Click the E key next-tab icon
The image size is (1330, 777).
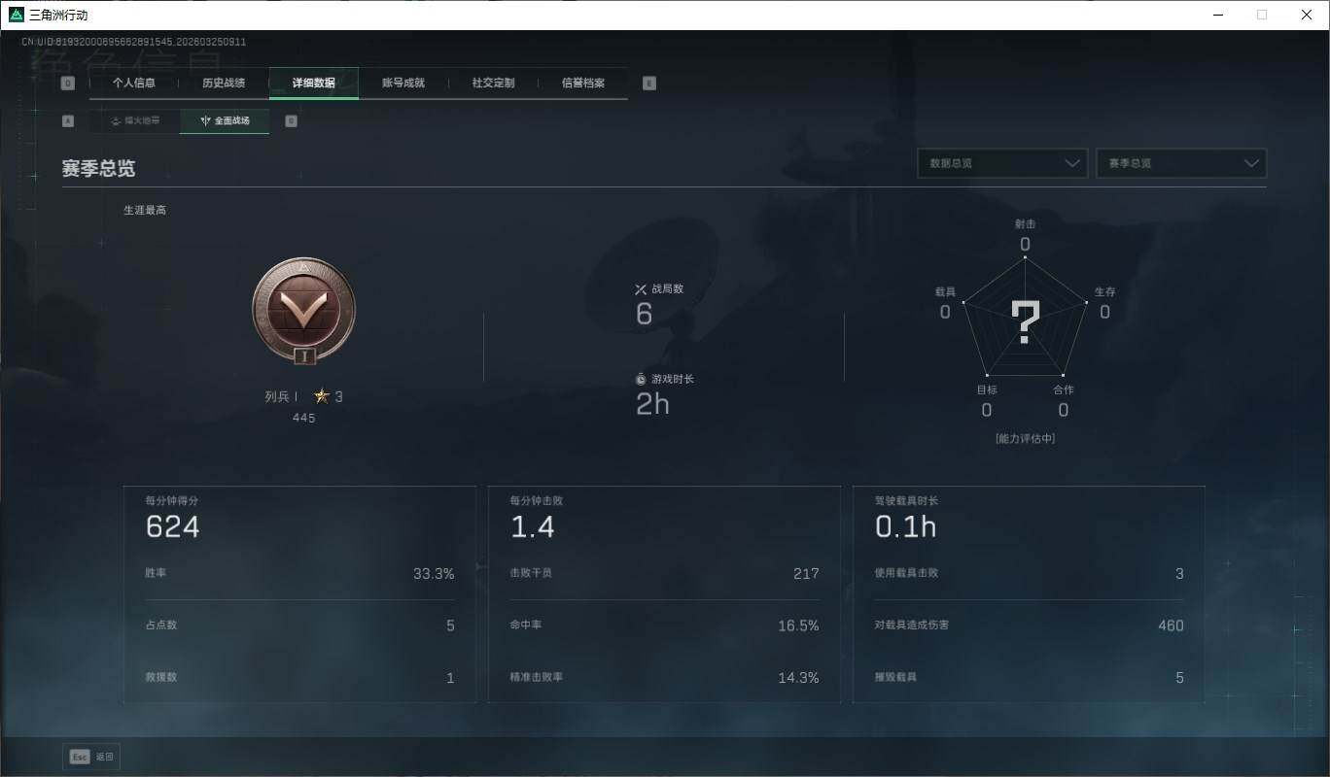[x=649, y=84]
